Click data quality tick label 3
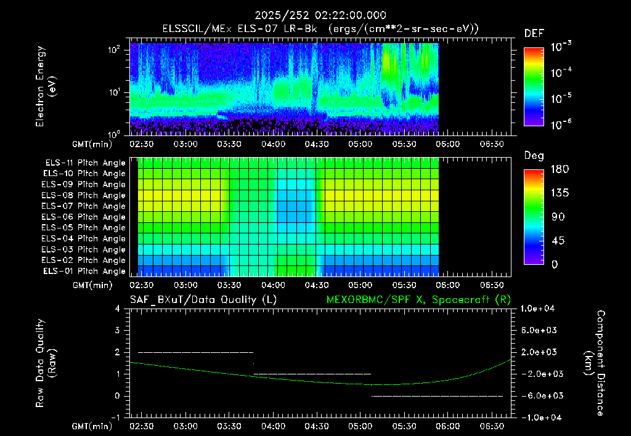631x436 pixels. point(117,330)
